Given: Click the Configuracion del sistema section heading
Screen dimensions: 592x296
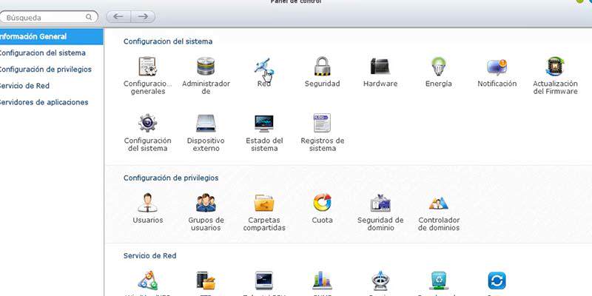Looking at the screenshot, I should [168, 41].
